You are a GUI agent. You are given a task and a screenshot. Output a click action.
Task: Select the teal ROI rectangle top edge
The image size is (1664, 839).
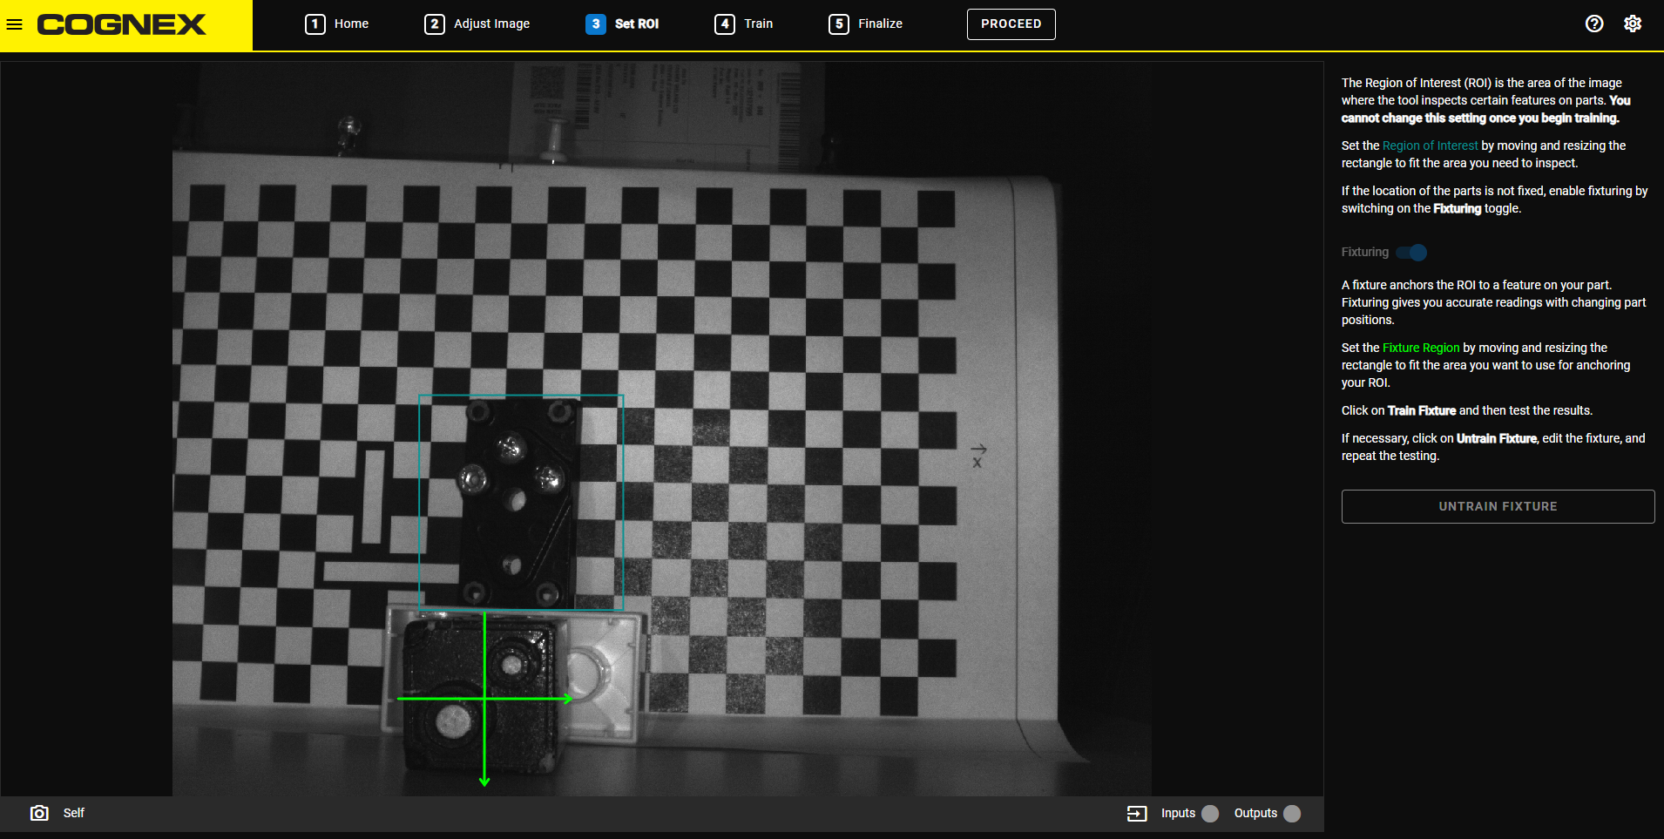coord(521,396)
